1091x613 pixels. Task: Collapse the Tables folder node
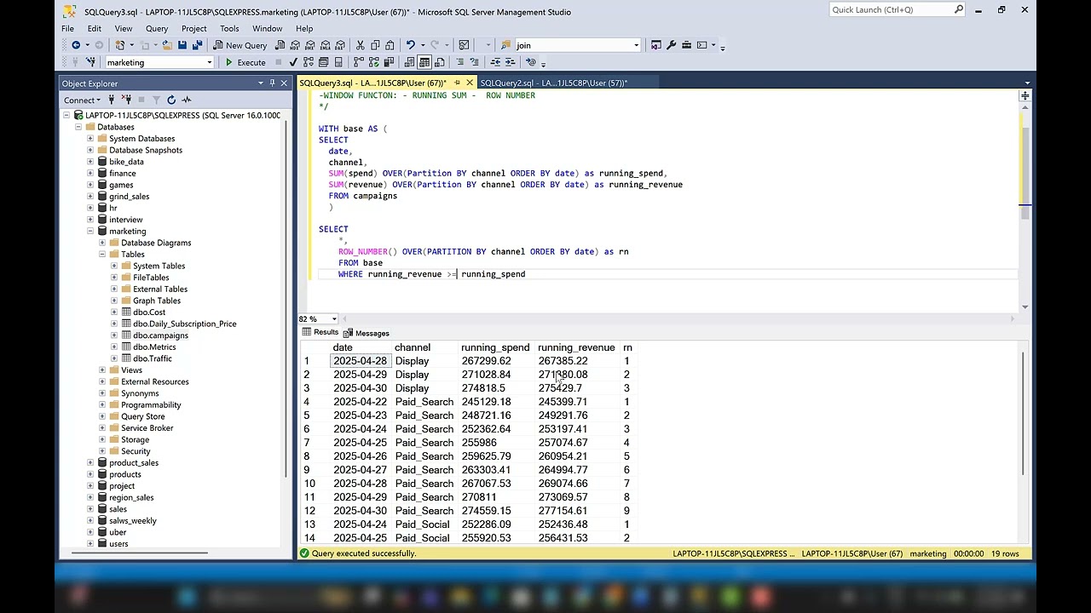pyautogui.click(x=102, y=255)
